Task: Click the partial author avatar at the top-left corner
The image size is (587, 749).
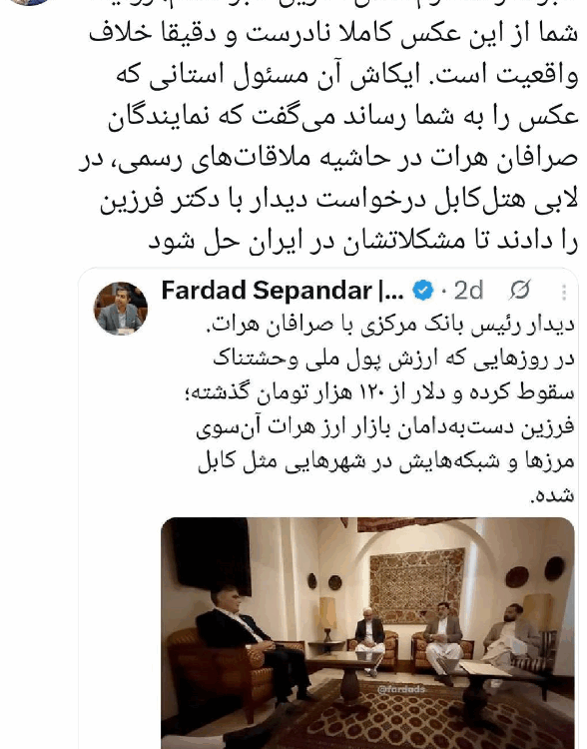Action: pos(30,2)
